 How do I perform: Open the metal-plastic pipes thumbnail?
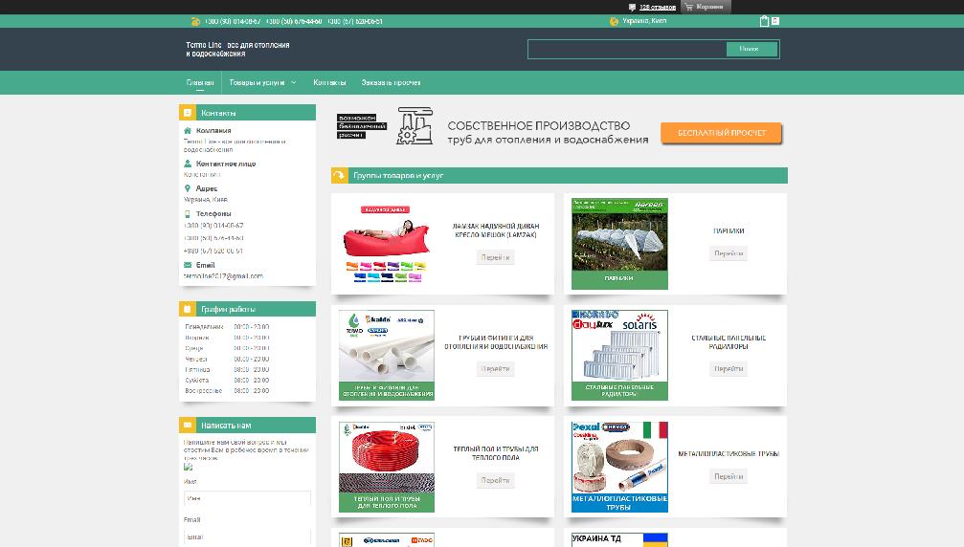619,467
